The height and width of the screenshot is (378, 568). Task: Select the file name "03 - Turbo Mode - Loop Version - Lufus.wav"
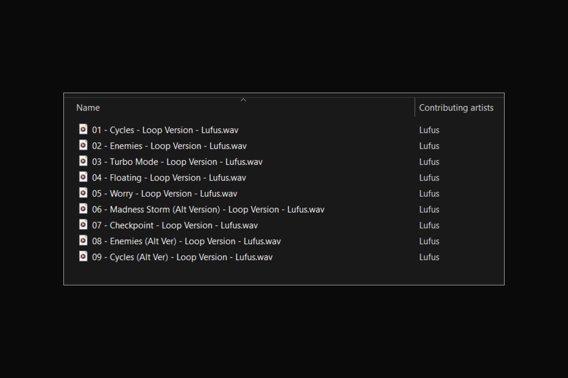pyautogui.click(x=177, y=162)
